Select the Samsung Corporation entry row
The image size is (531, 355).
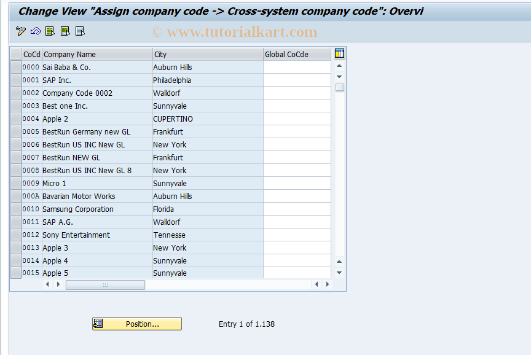click(15, 209)
